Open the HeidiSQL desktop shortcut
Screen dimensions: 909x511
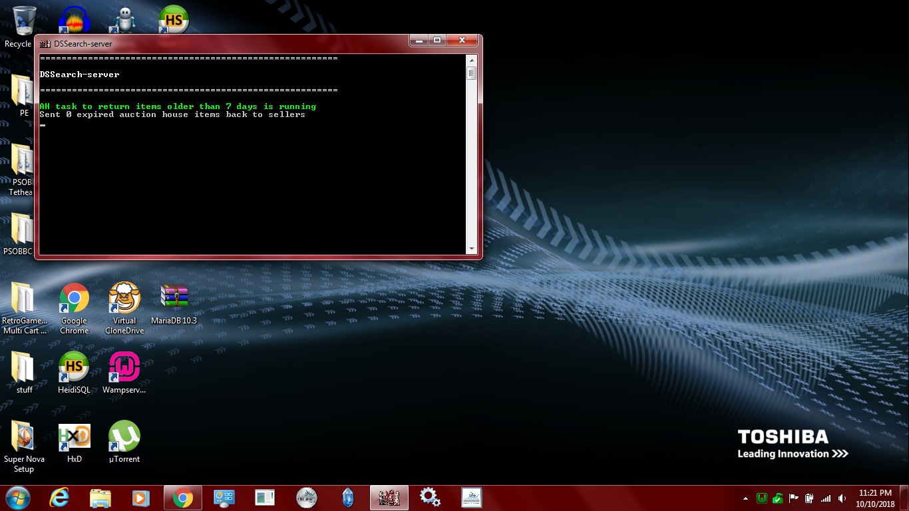[74, 367]
